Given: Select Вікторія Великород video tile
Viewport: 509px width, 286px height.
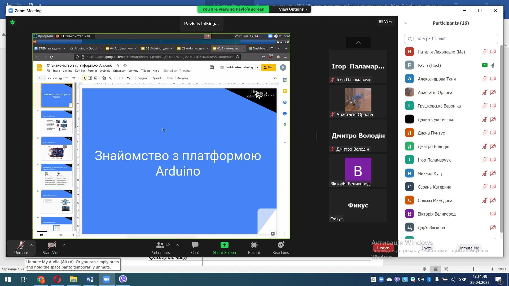Looking at the screenshot, I should click(x=358, y=171).
